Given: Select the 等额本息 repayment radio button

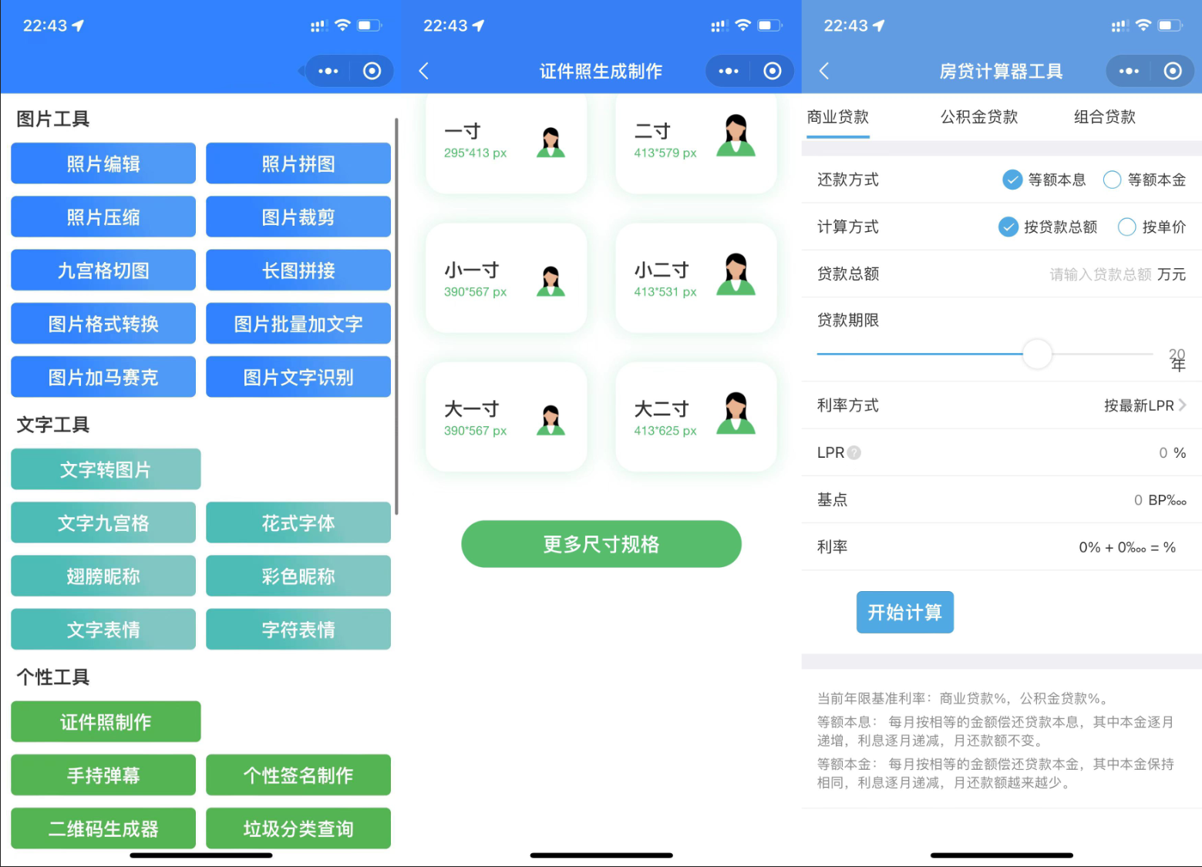Looking at the screenshot, I should tap(1012, 180).
